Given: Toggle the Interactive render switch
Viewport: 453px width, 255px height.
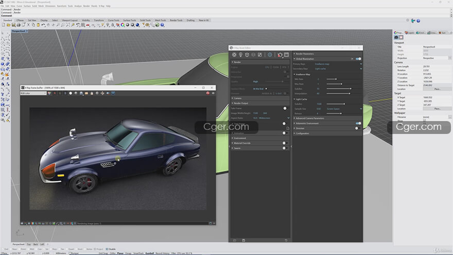Looking at the screenshot, I should [x=286, y=72].
